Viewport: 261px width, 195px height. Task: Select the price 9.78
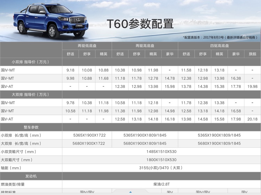point(70,103)
